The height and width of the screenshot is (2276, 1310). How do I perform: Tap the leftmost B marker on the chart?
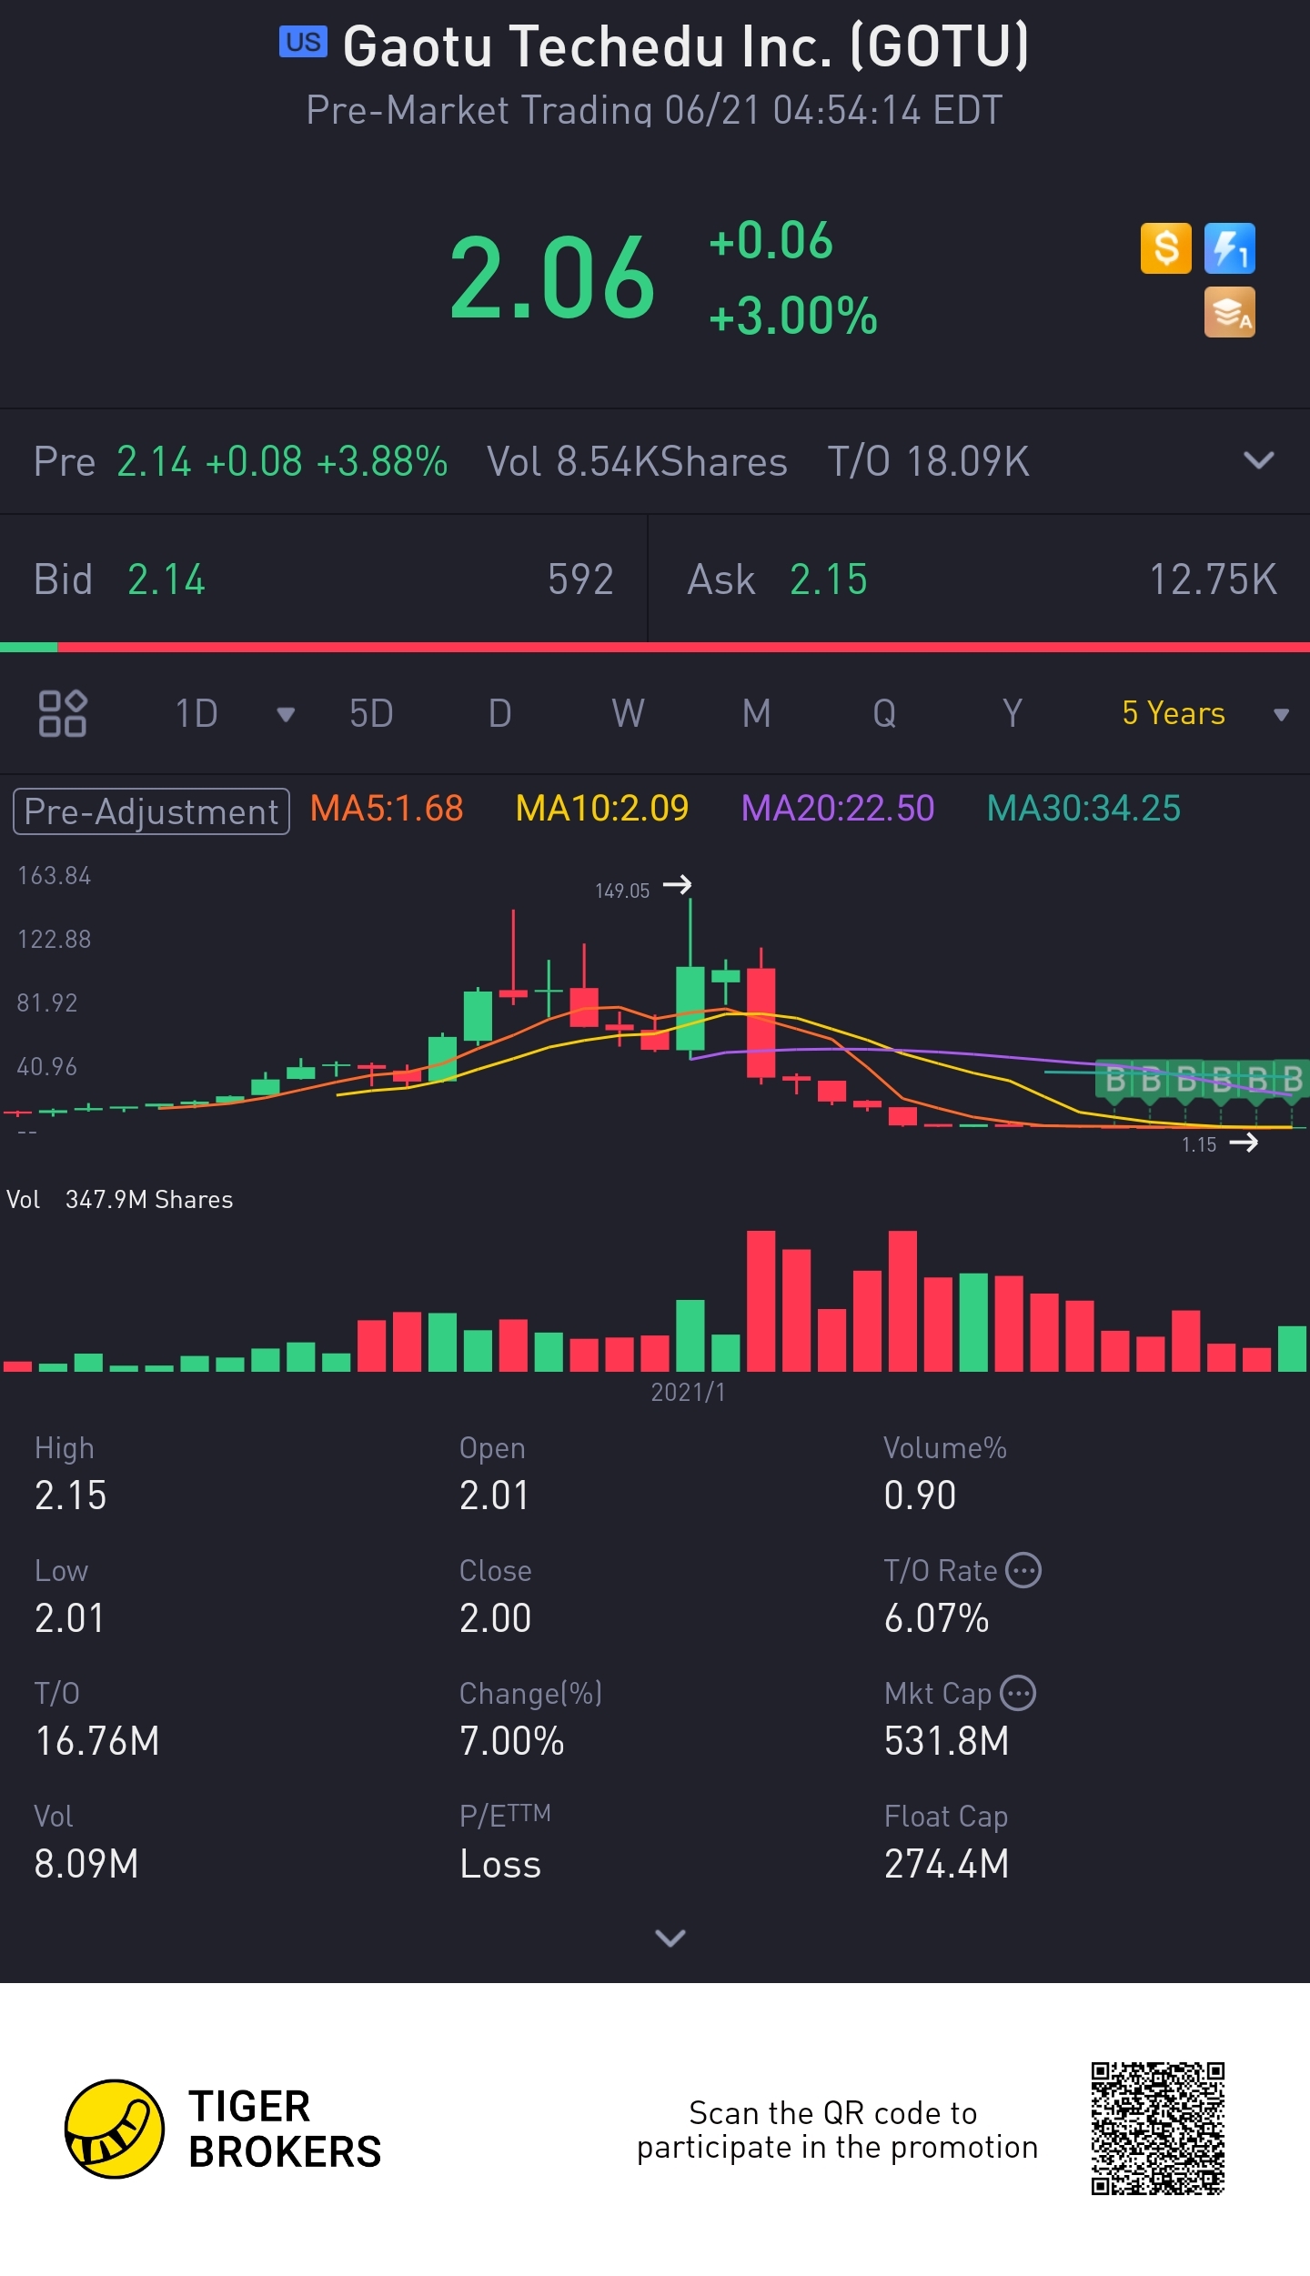[x=1114, y=1081]
